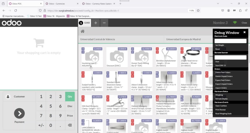Open browser extensions puzzle icon
The height and width of the screenshot is (133, 250).
(x=240, y=11)
